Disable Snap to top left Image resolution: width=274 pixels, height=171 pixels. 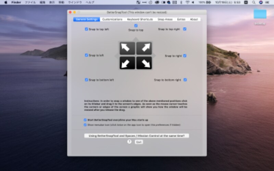click(x=86, y=29)
